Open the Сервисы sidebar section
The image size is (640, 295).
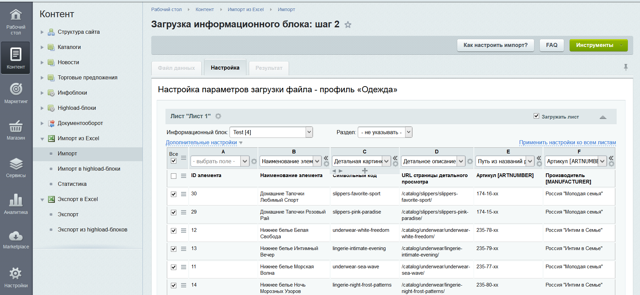16,167
